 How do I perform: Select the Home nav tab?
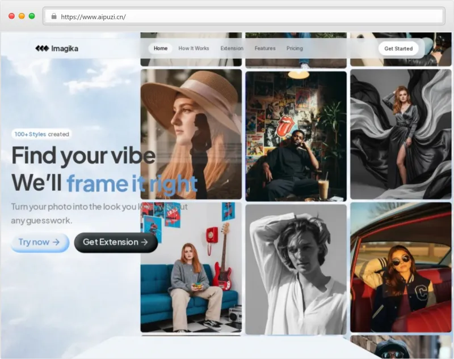[161, 49]
